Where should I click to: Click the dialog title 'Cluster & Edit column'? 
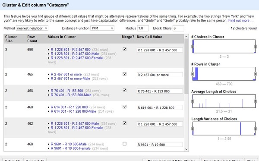click(x=36, y=5)
